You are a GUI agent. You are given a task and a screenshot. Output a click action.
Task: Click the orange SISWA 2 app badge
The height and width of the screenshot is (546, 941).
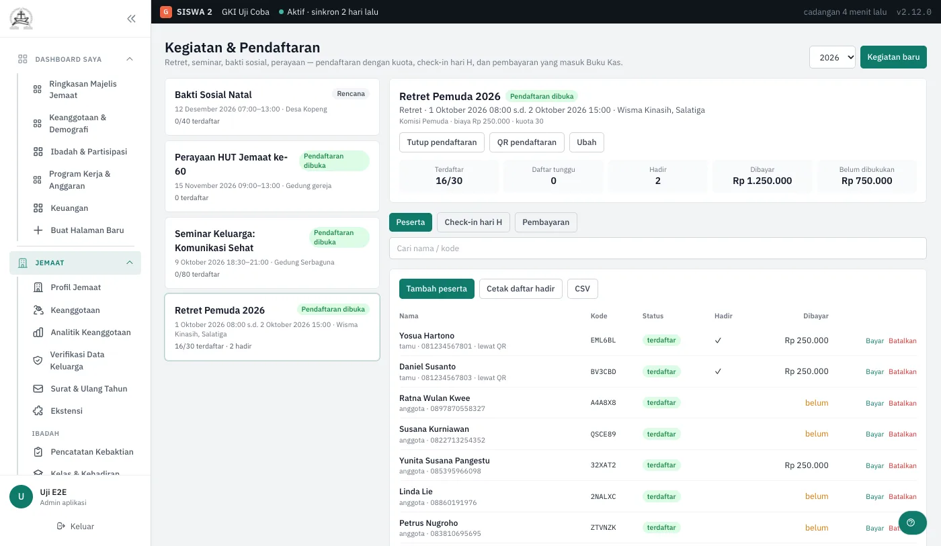[x=165, y=12]
